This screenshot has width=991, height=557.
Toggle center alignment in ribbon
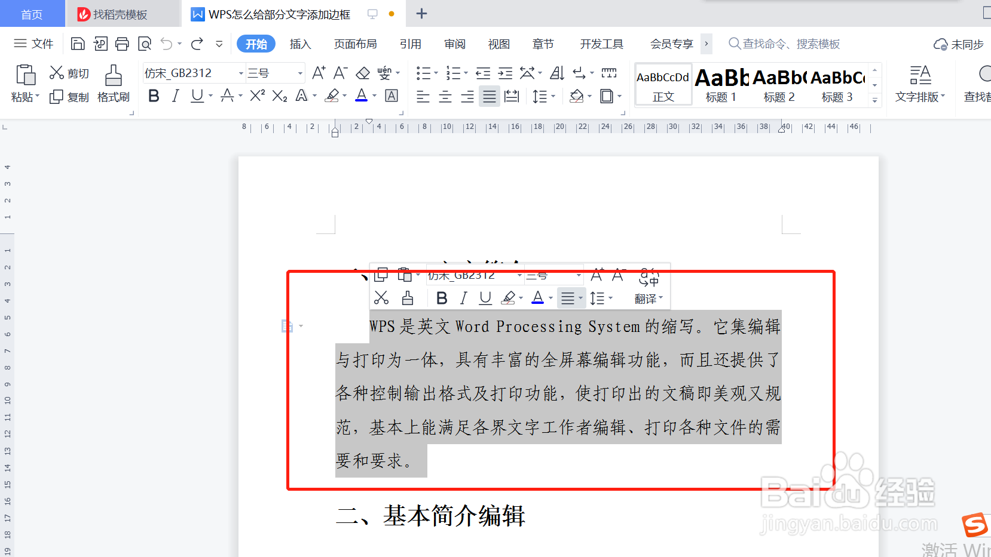point(445,96)
